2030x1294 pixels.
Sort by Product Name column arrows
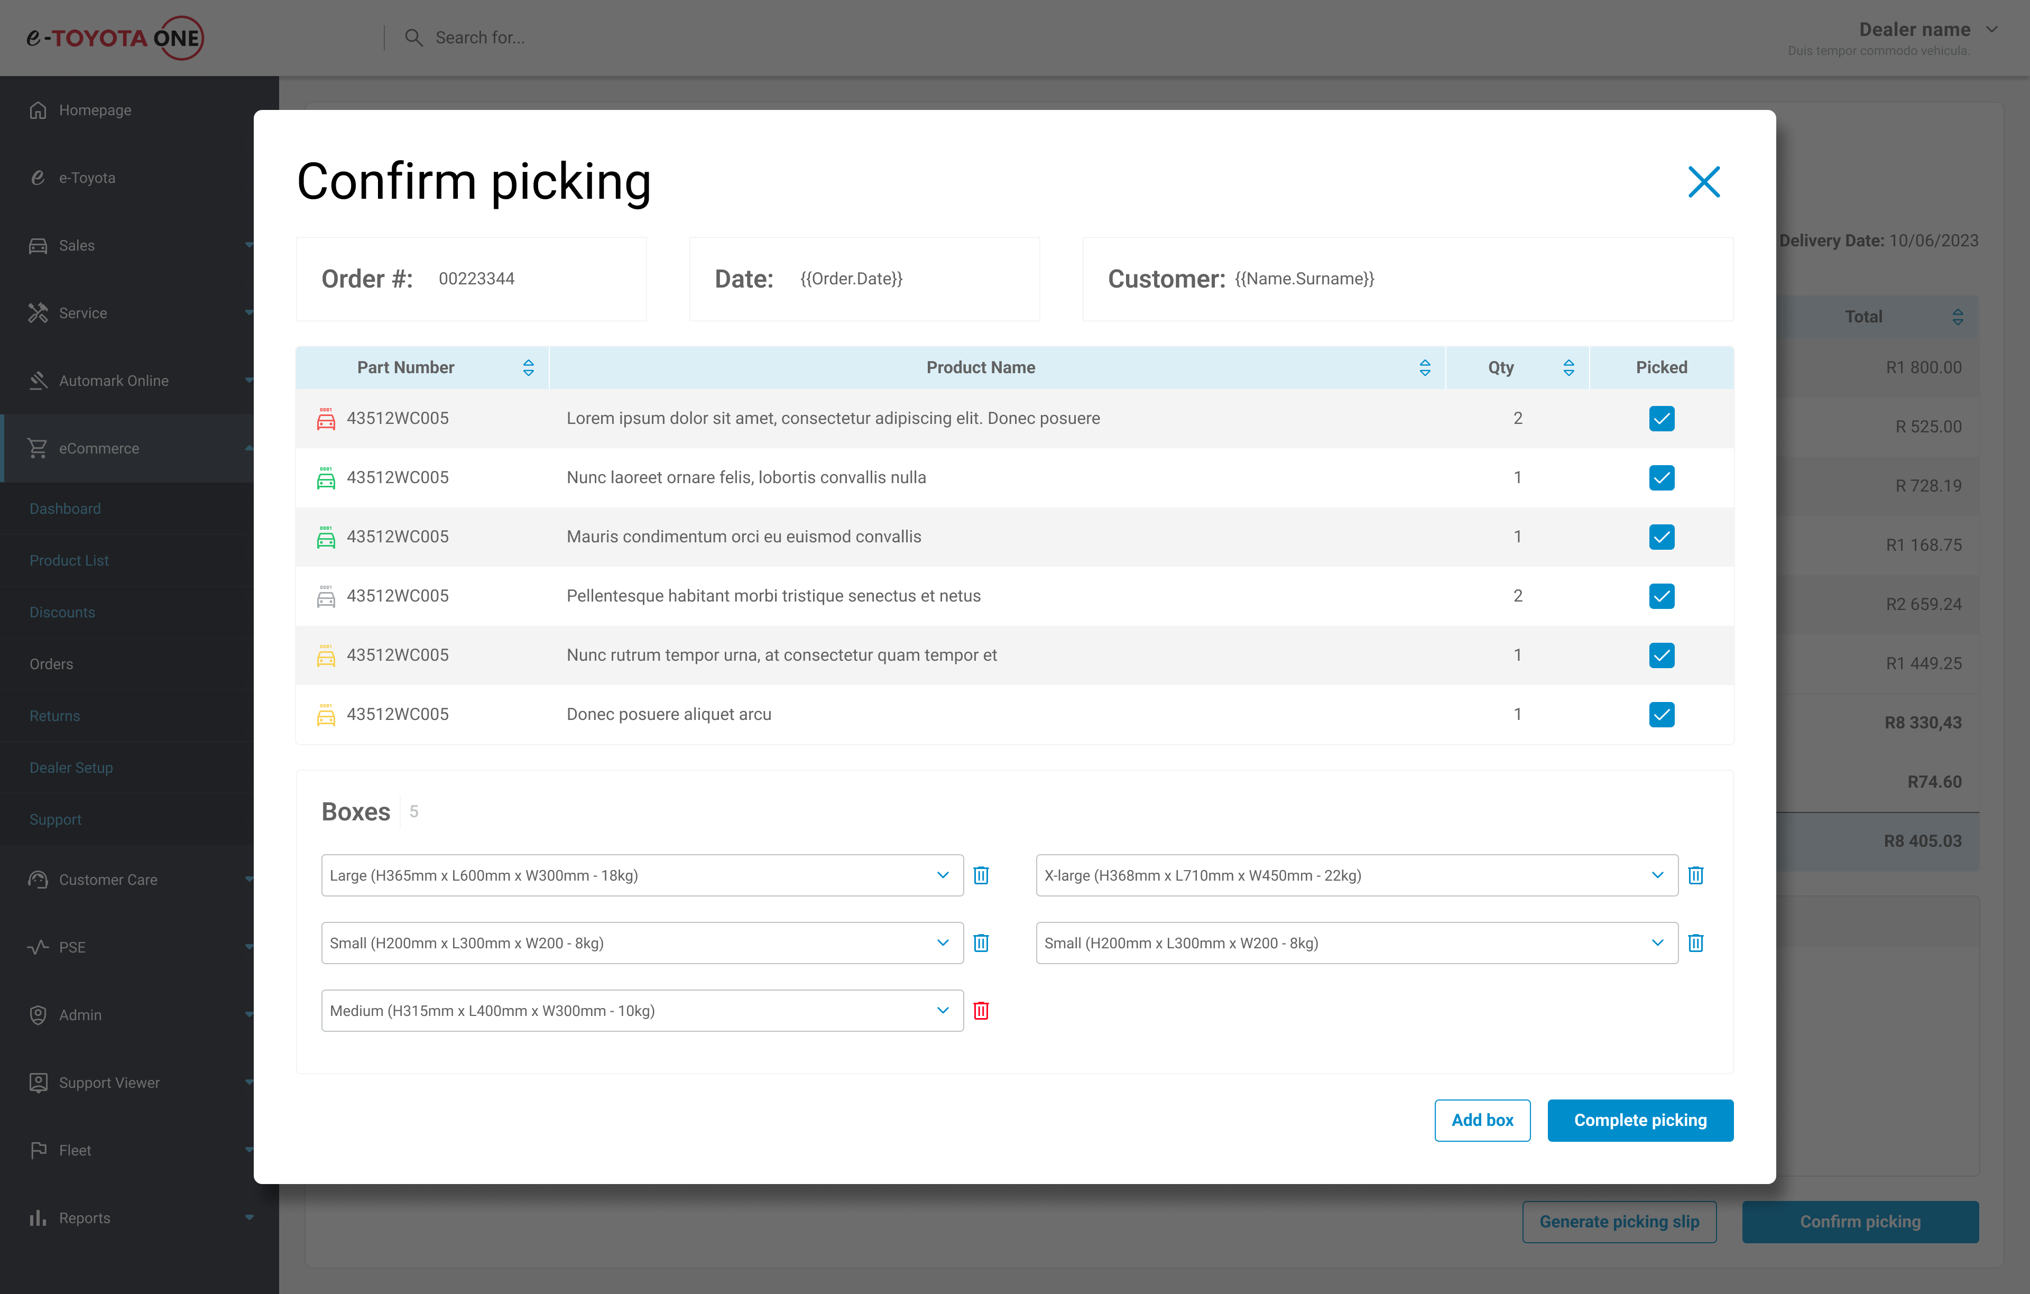pyautogui.click(x=1424, y=367)
